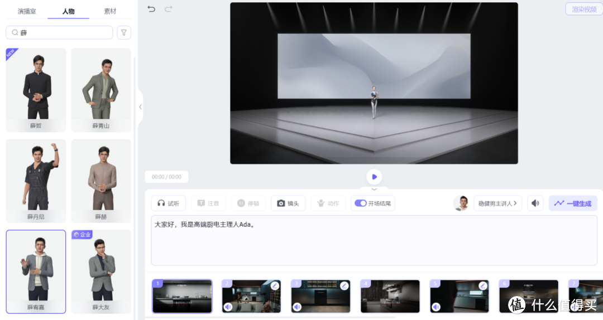
Task: Click the 镜头 camera button
Action: pyautogui.click(x=288, y=203)
